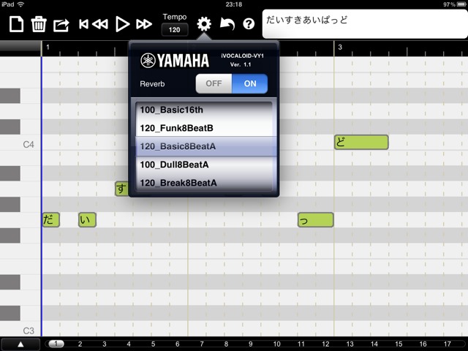Jump to measure 10 in bottom bar
Screen dimensions: 468x351
276,344
